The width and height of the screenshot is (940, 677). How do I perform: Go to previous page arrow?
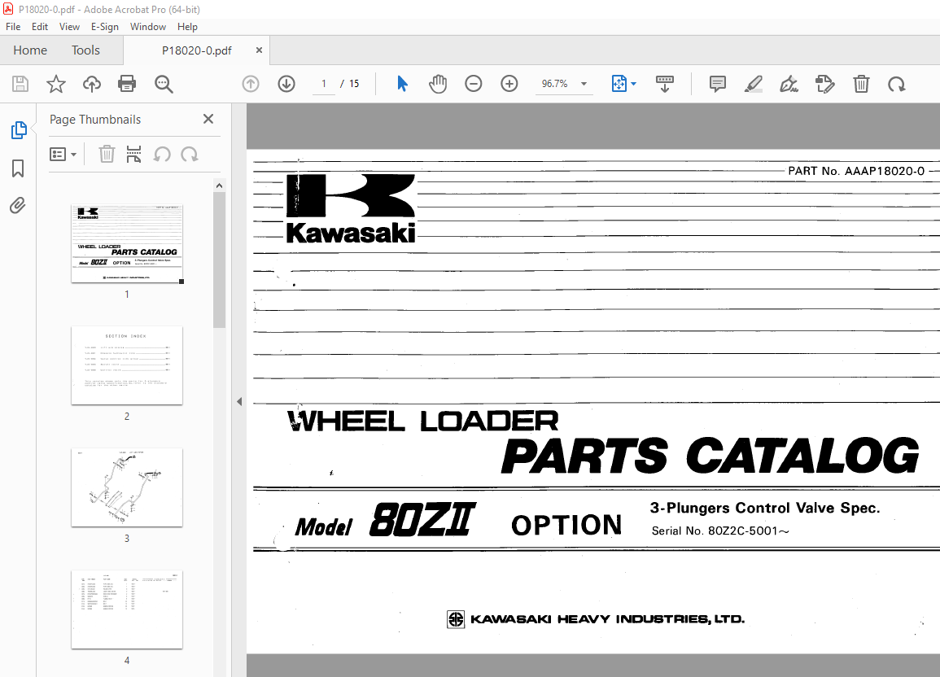tap(251, 84)
